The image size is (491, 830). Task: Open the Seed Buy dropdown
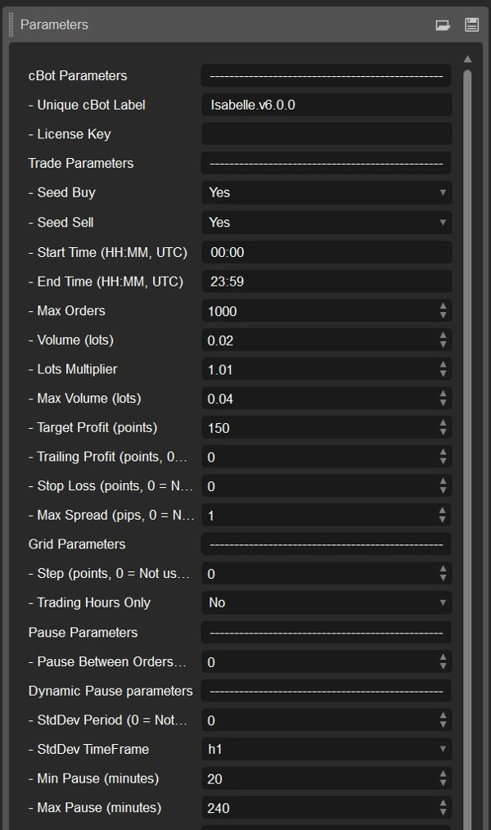pyautogui.click(x=443, y=192)
